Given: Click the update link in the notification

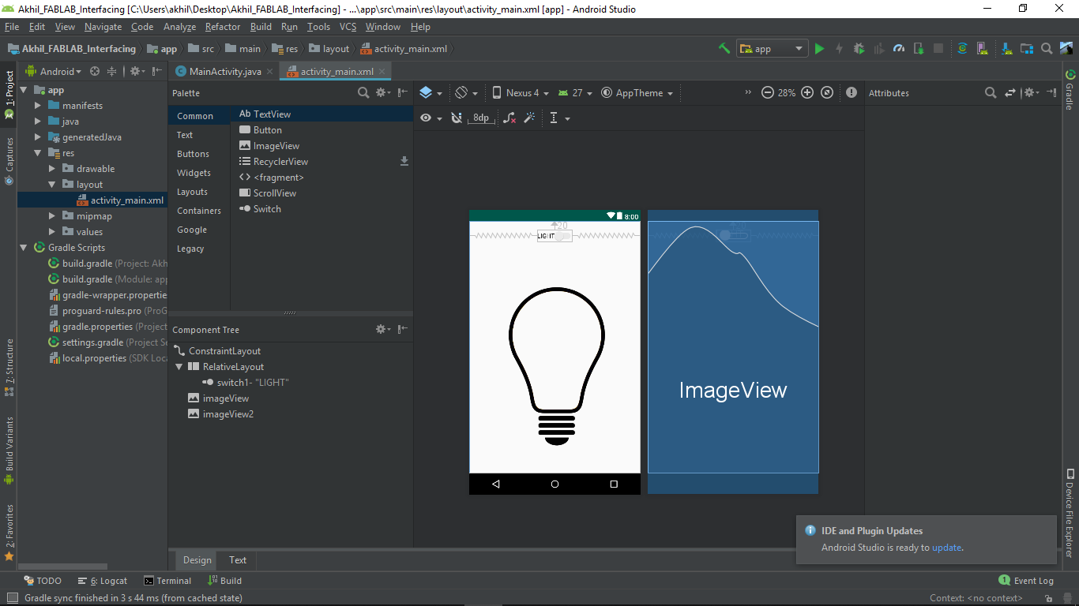Looking at the screenshot, I should [x=946, y=548].
